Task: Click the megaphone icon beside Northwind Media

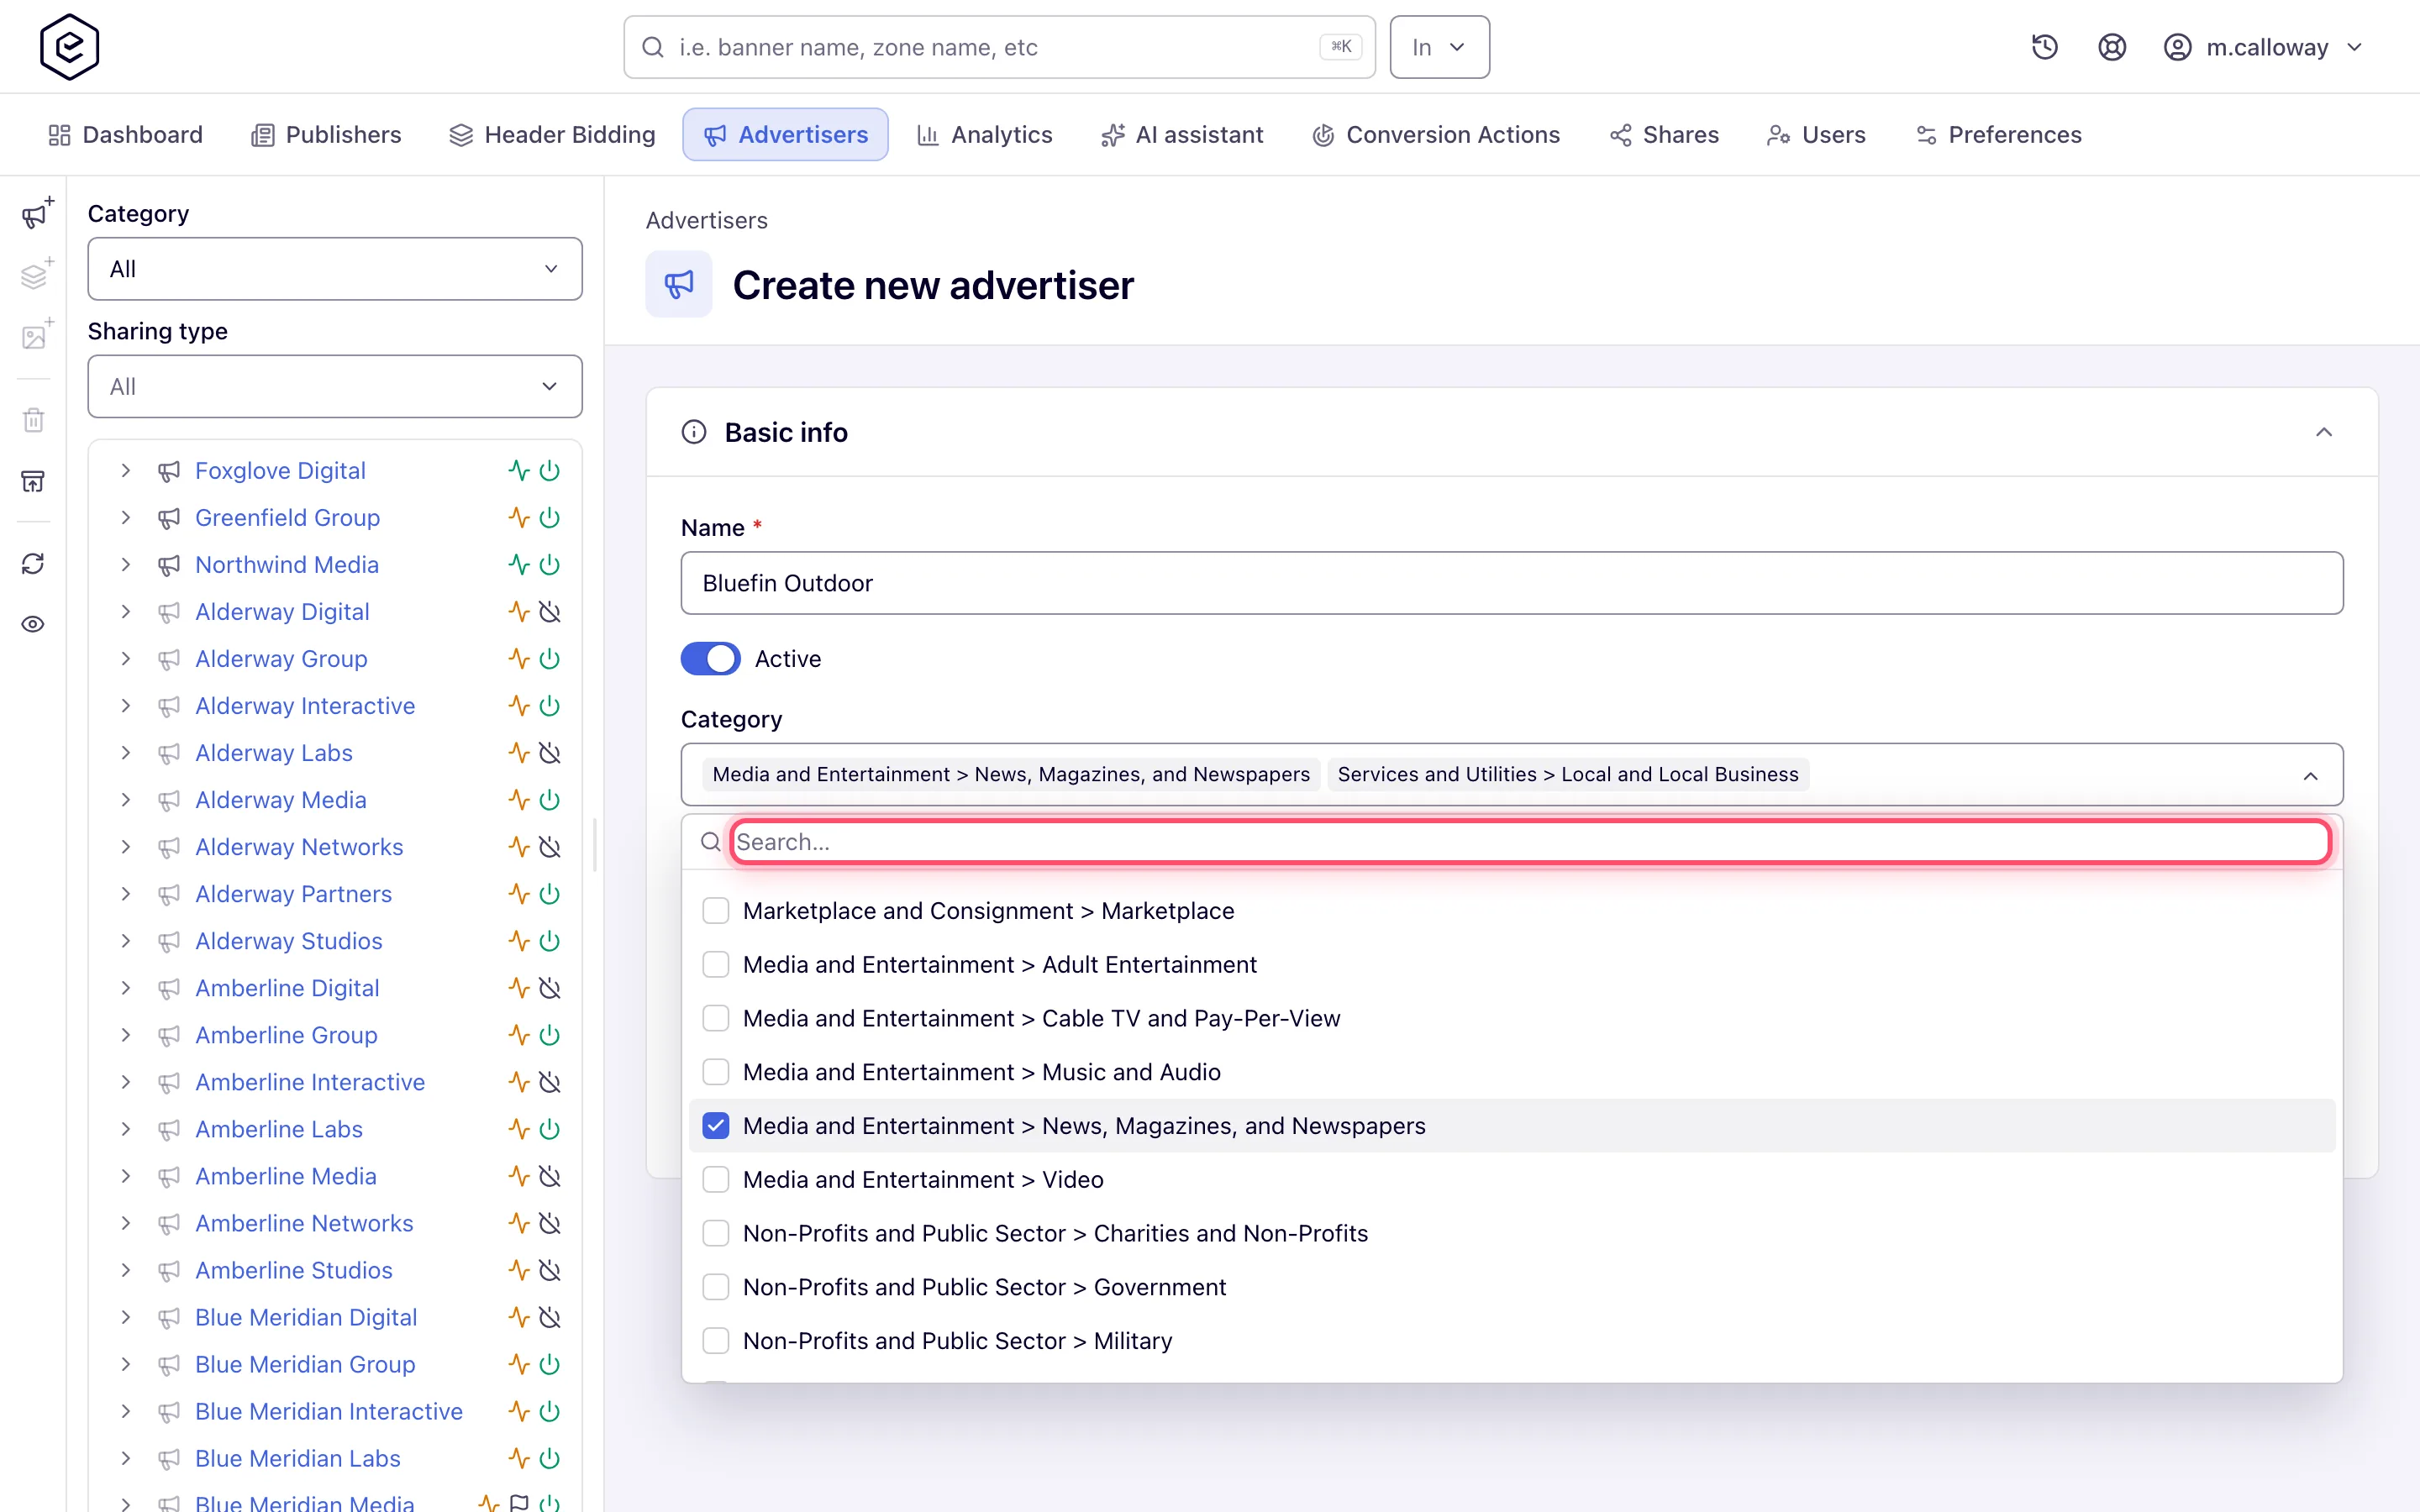Action: 169,565
